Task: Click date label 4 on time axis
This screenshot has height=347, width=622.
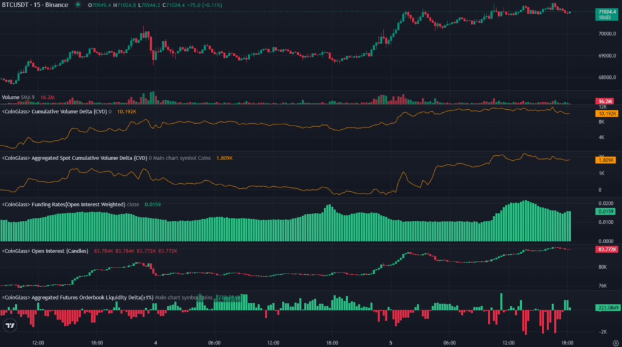Action: tap(155, 343)
